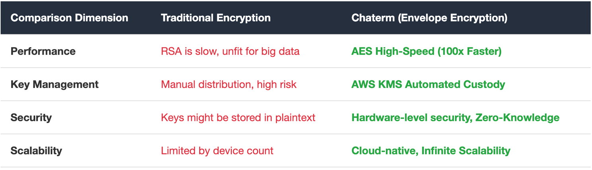Click 'Keys might be stored in plaintext'
The width and height of the screenshot is (592, 170).
click(x=238, y=118)
